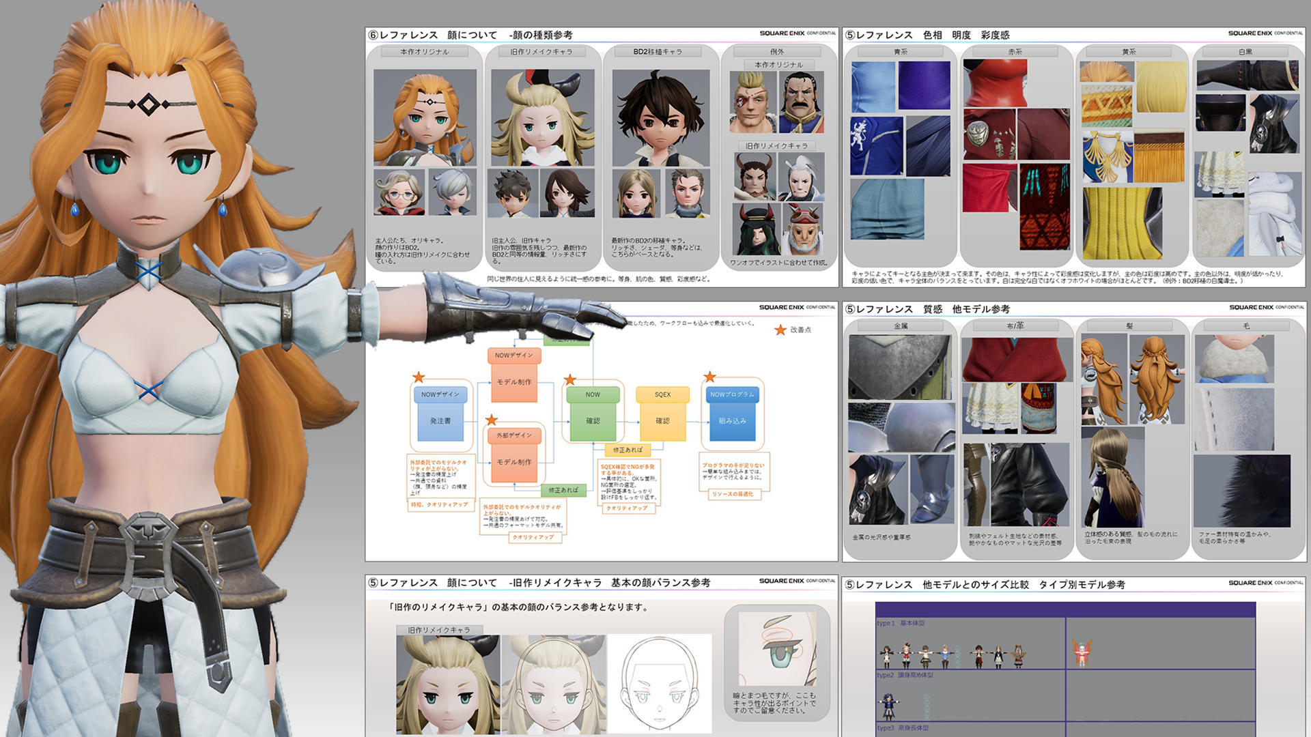This screenshot has width=1311, height=737.
Task: Click the 例外 column header
Action: tap(777, 52)
